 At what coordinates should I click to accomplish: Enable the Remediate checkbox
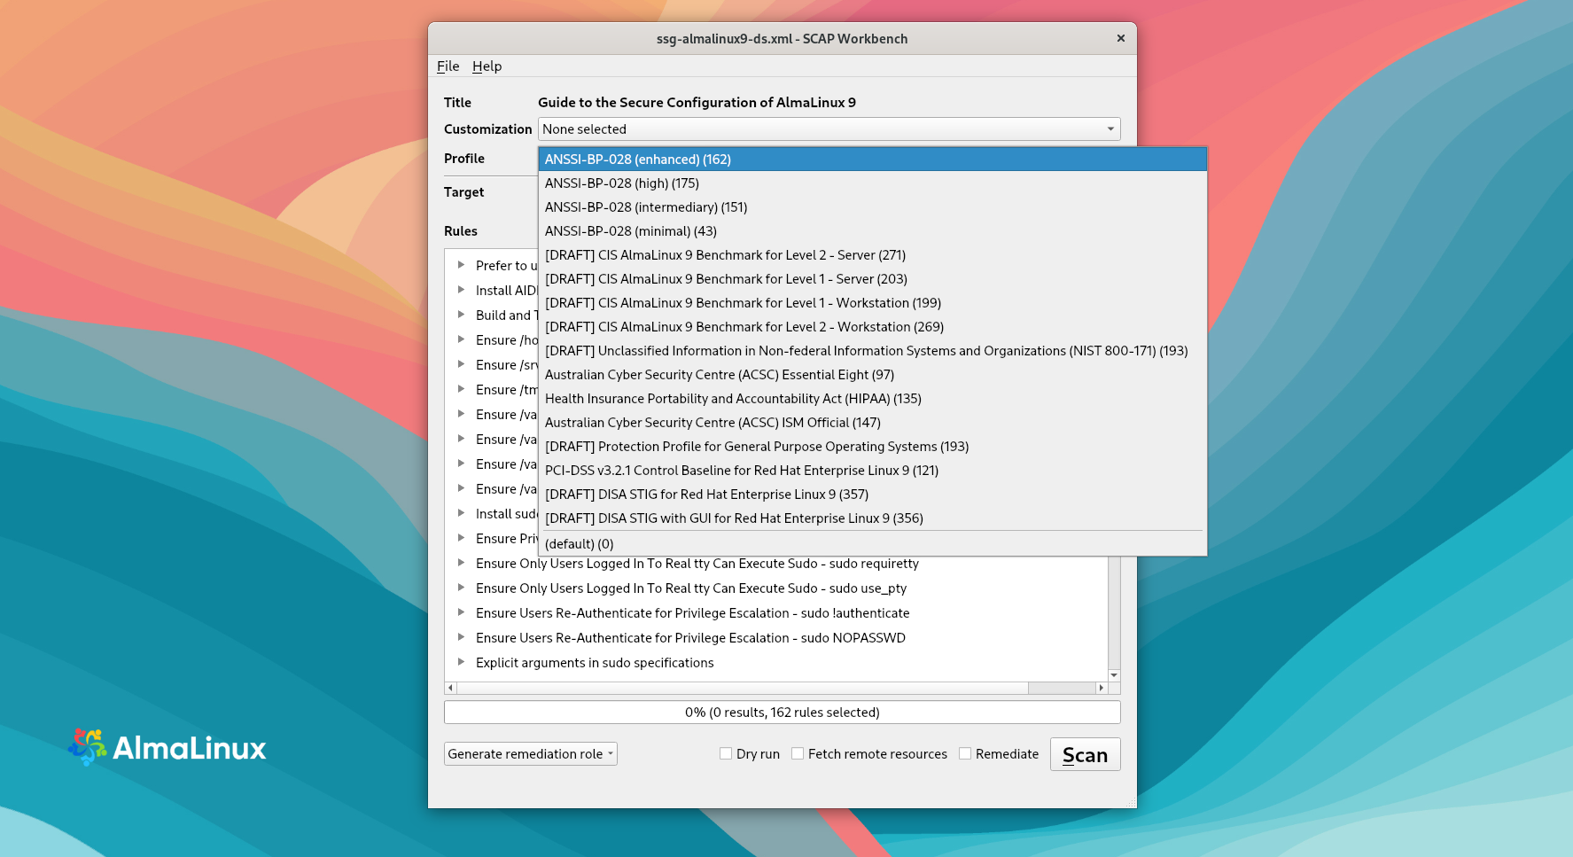(965, 754)
